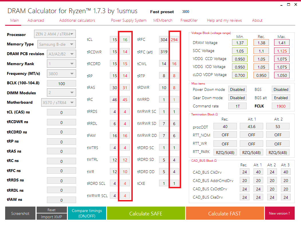Viewport: 301px width, 226px height.
Task: Click the tRFC ns input field
Action: pos(62,171)
